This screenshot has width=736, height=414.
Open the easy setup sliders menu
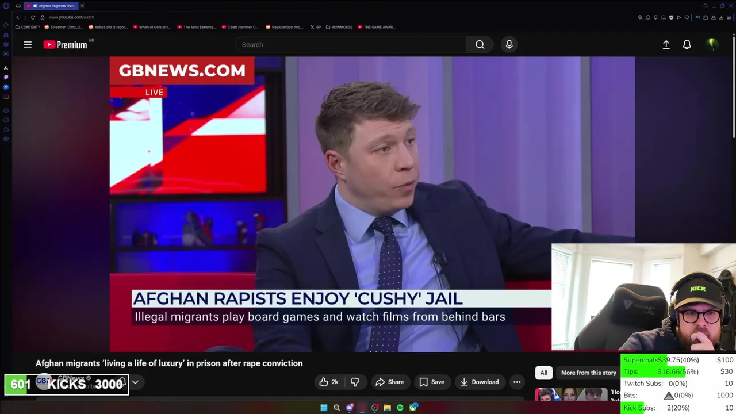point(729,17)
